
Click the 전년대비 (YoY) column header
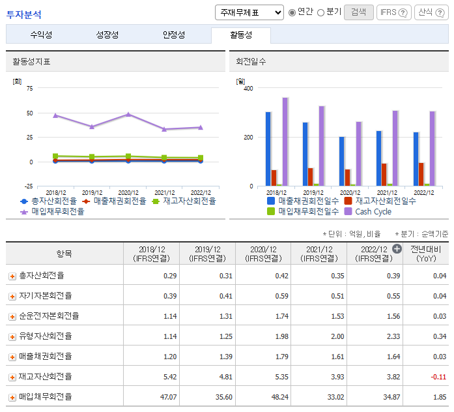[426, 254]
